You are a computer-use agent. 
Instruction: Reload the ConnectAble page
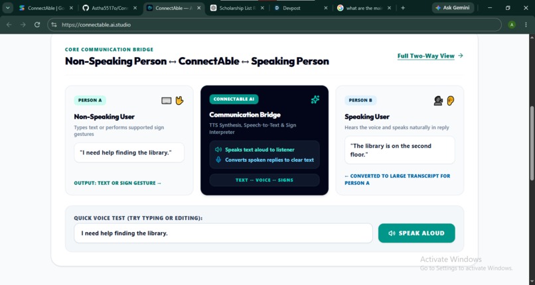tap(37, 25)
